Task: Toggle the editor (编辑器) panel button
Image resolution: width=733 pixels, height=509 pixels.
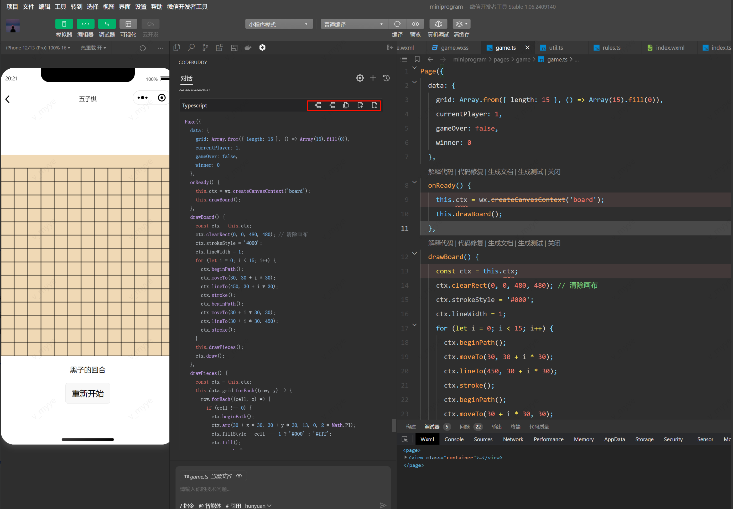Action: pyautogui.click(x=85, y=24)
